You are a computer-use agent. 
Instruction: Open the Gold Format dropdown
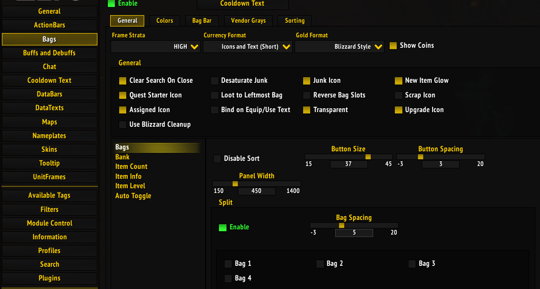(x=339, y=47)
